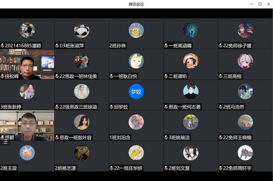Minimize the 腾讯会议 window
The image size is (273, 181).
252,4
